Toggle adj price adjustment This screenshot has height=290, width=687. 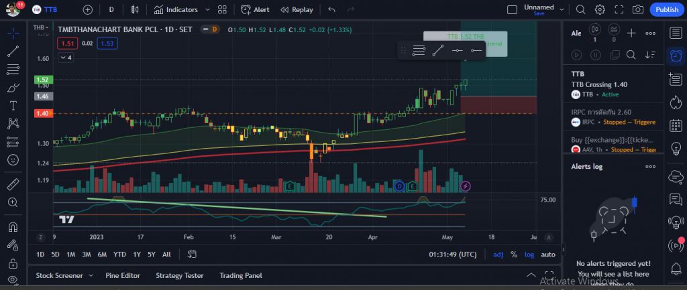click(x=498, y=255)
